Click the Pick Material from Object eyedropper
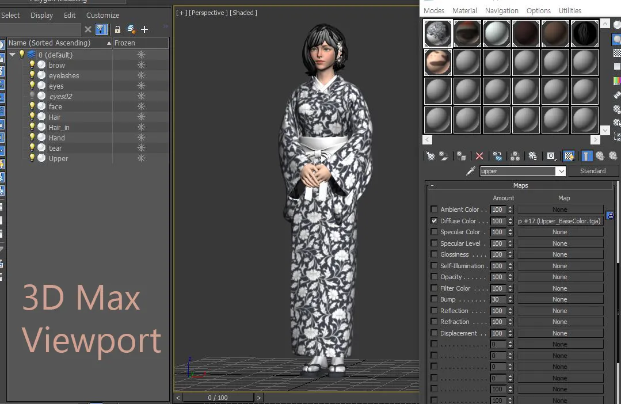This screenshot has width=621, height=404. pyautogui.click(x=470, y=170)
